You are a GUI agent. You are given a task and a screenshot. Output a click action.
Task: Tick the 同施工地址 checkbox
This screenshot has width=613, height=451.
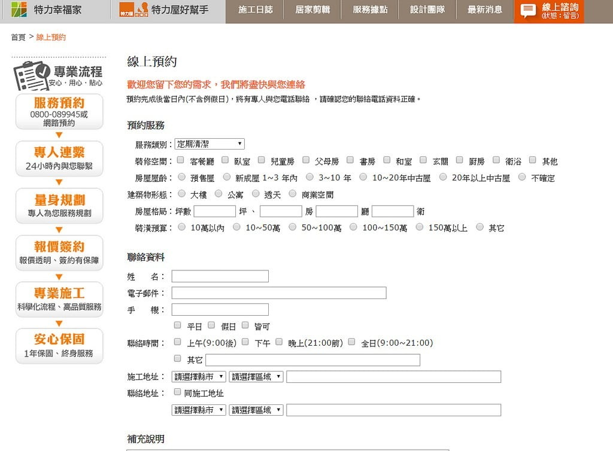point(177,392)
